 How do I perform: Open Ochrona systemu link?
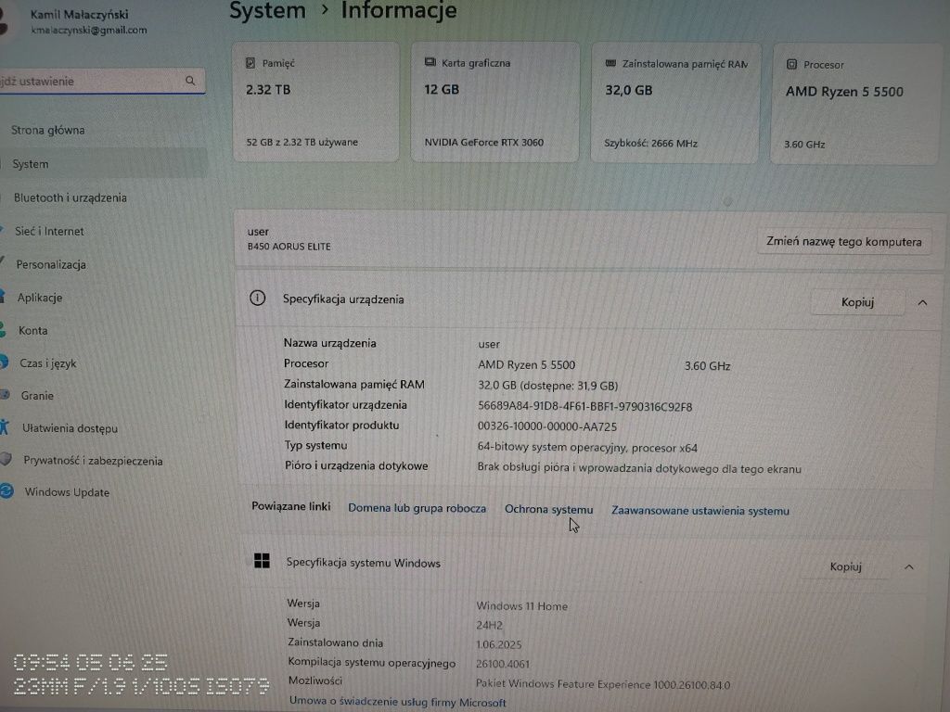(x=549, y=509)
